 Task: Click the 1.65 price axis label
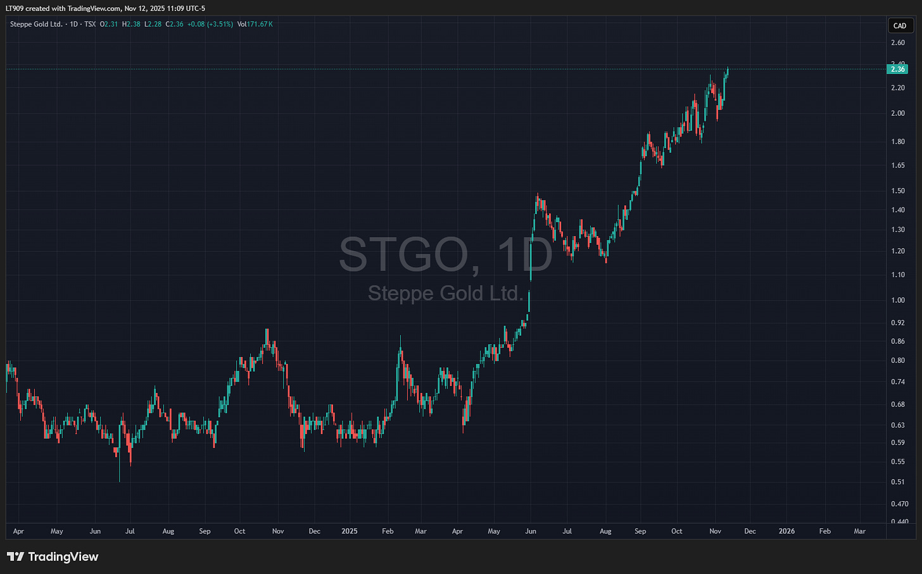click(898, 165)
